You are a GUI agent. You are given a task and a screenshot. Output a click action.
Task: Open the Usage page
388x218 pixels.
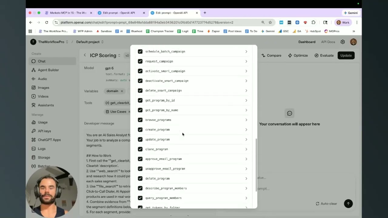point(53,122)
